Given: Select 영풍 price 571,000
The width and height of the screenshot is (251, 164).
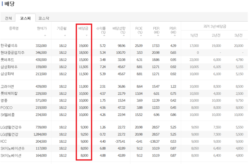Looking at the screenshot, I should pyautogui.click(x=41, y=100).
